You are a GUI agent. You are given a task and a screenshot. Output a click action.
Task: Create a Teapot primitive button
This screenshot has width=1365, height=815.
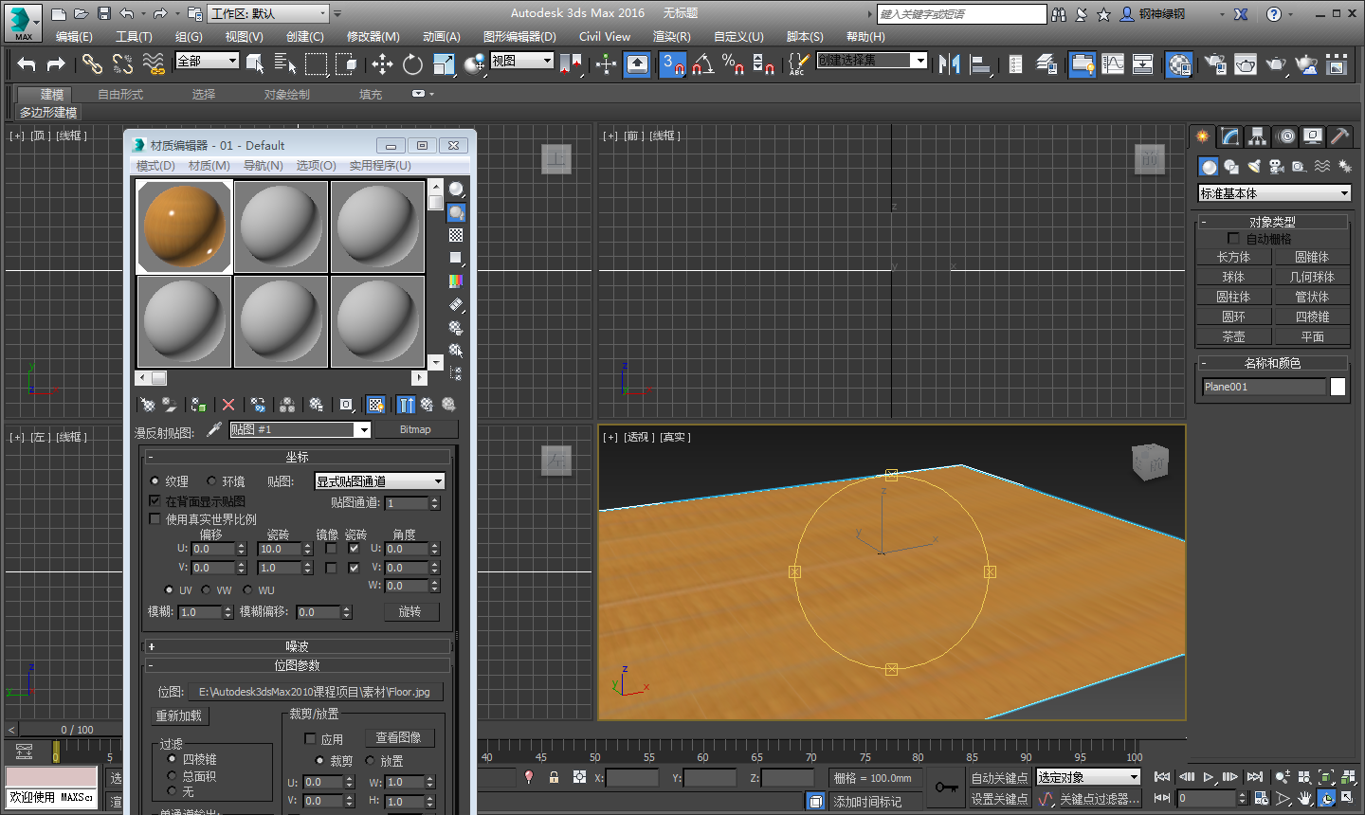click(1233, 336)
